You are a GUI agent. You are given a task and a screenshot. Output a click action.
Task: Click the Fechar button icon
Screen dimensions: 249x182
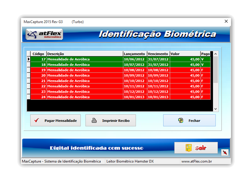[x=181, y=121]
